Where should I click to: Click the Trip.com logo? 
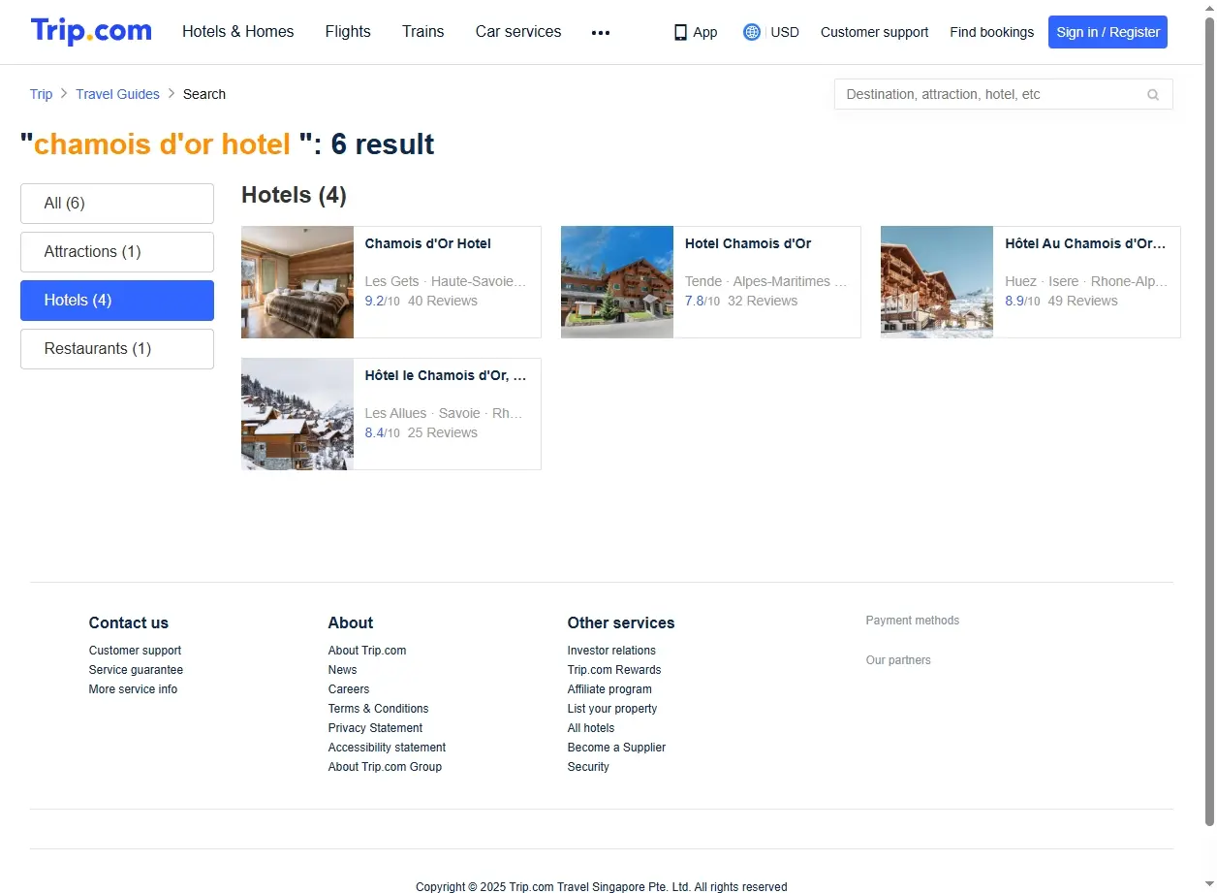click(x=91, y=31)
